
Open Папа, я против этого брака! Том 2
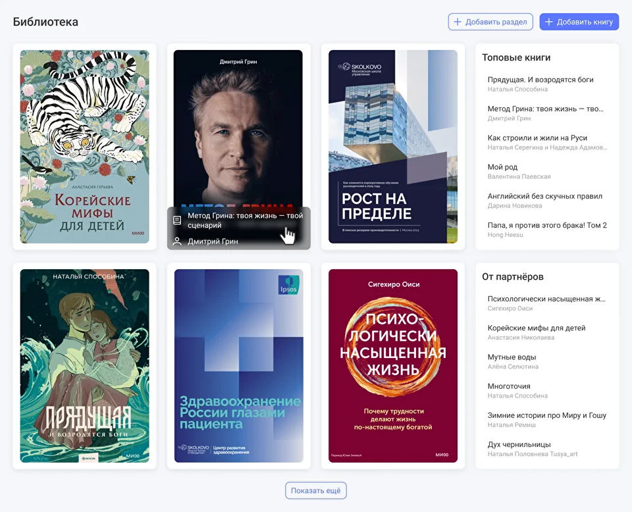(x=546, y=225)
